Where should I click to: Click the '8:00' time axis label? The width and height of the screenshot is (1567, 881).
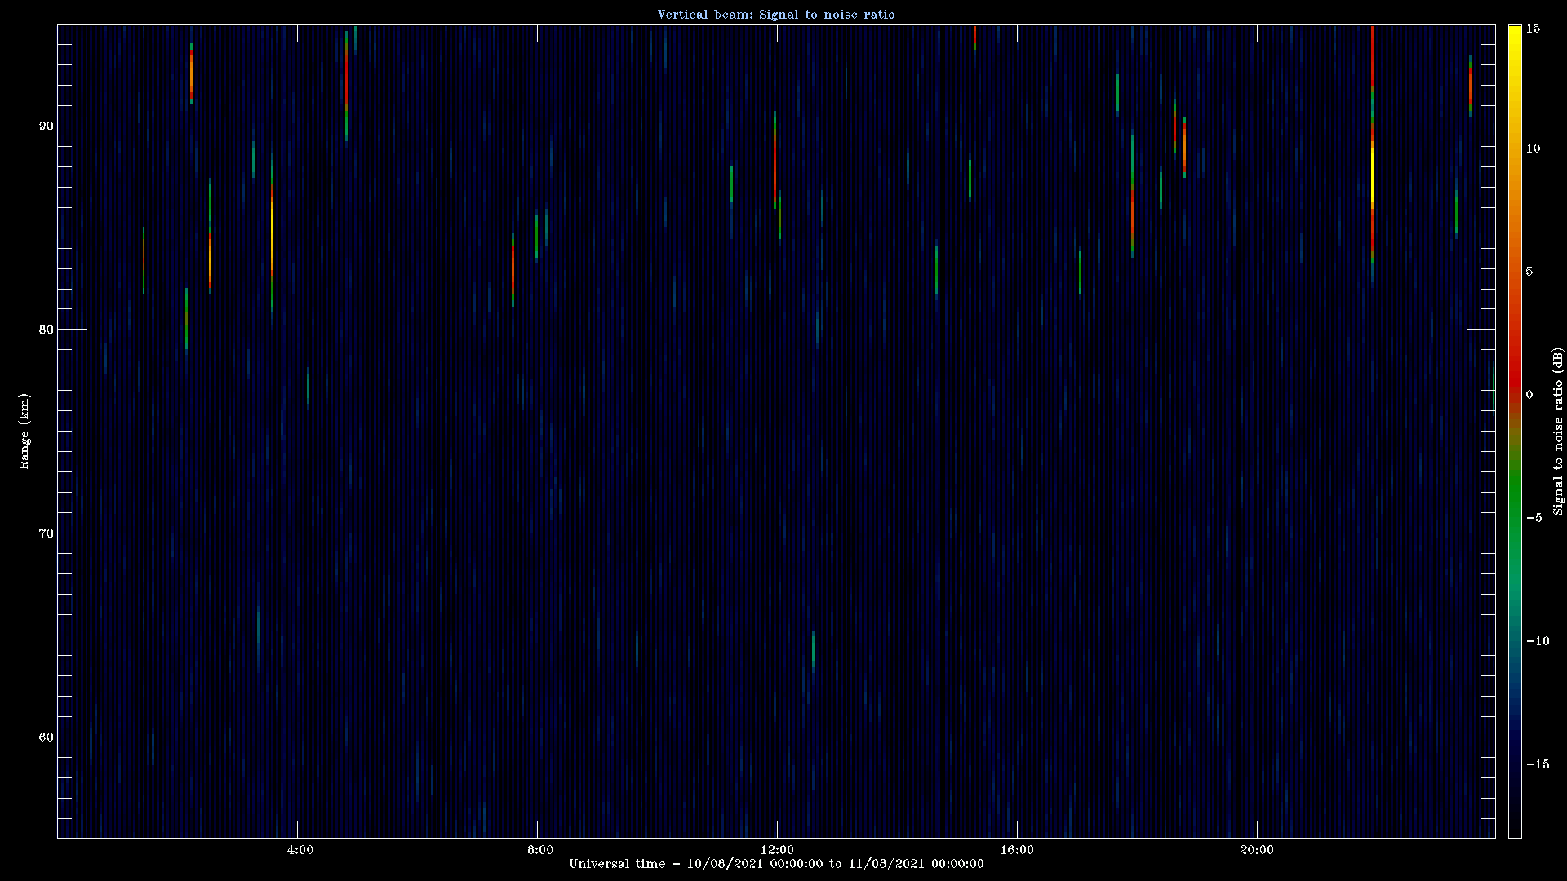[x=540, y=850]
